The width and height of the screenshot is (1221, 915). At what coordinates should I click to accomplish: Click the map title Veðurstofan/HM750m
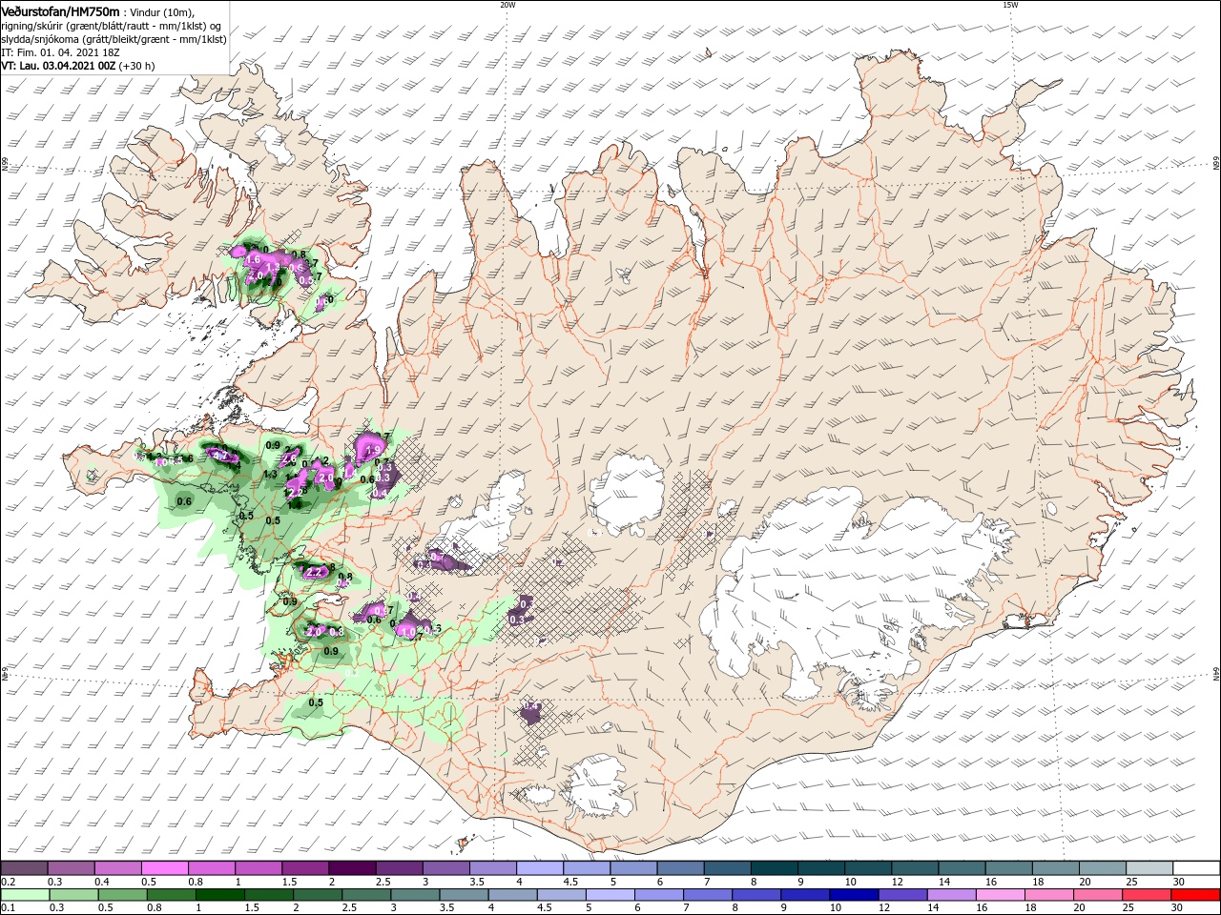point(60,10)
